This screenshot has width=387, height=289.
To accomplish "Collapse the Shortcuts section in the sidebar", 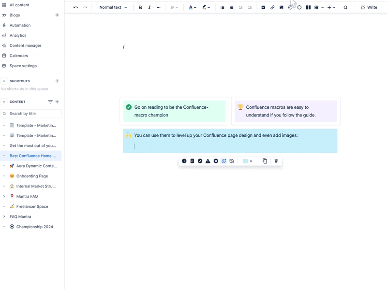I will [x=4, y=81].
